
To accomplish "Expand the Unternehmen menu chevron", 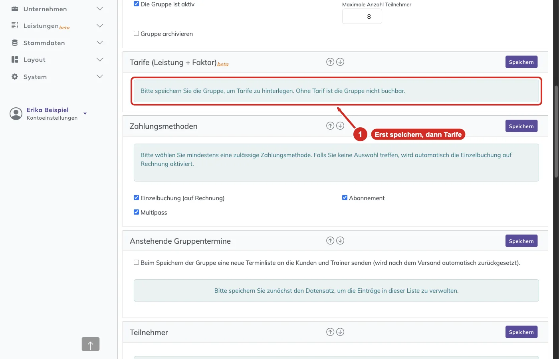I will point(100,9).
